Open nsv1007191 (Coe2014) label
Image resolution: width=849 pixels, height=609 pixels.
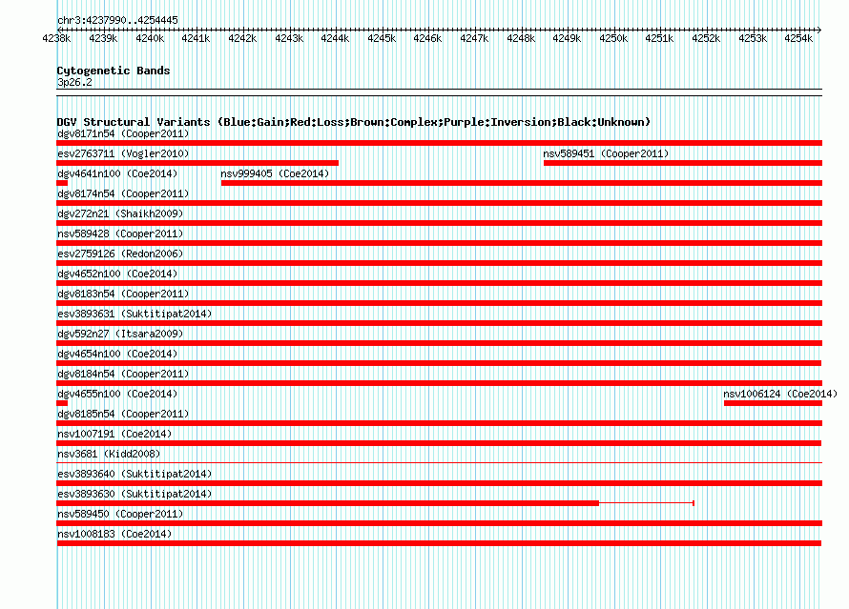pyautogui.click(x=114, y=435)
